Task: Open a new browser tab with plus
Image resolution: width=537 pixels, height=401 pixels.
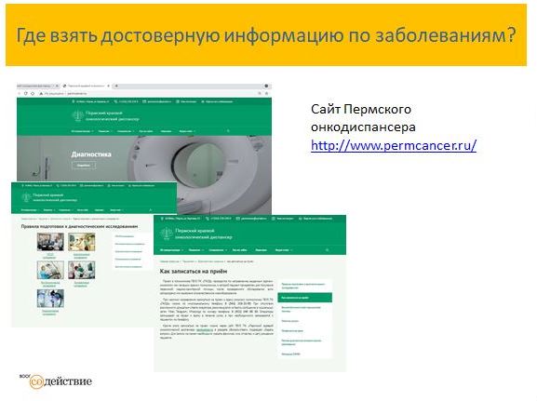Action: click(116, 86)
